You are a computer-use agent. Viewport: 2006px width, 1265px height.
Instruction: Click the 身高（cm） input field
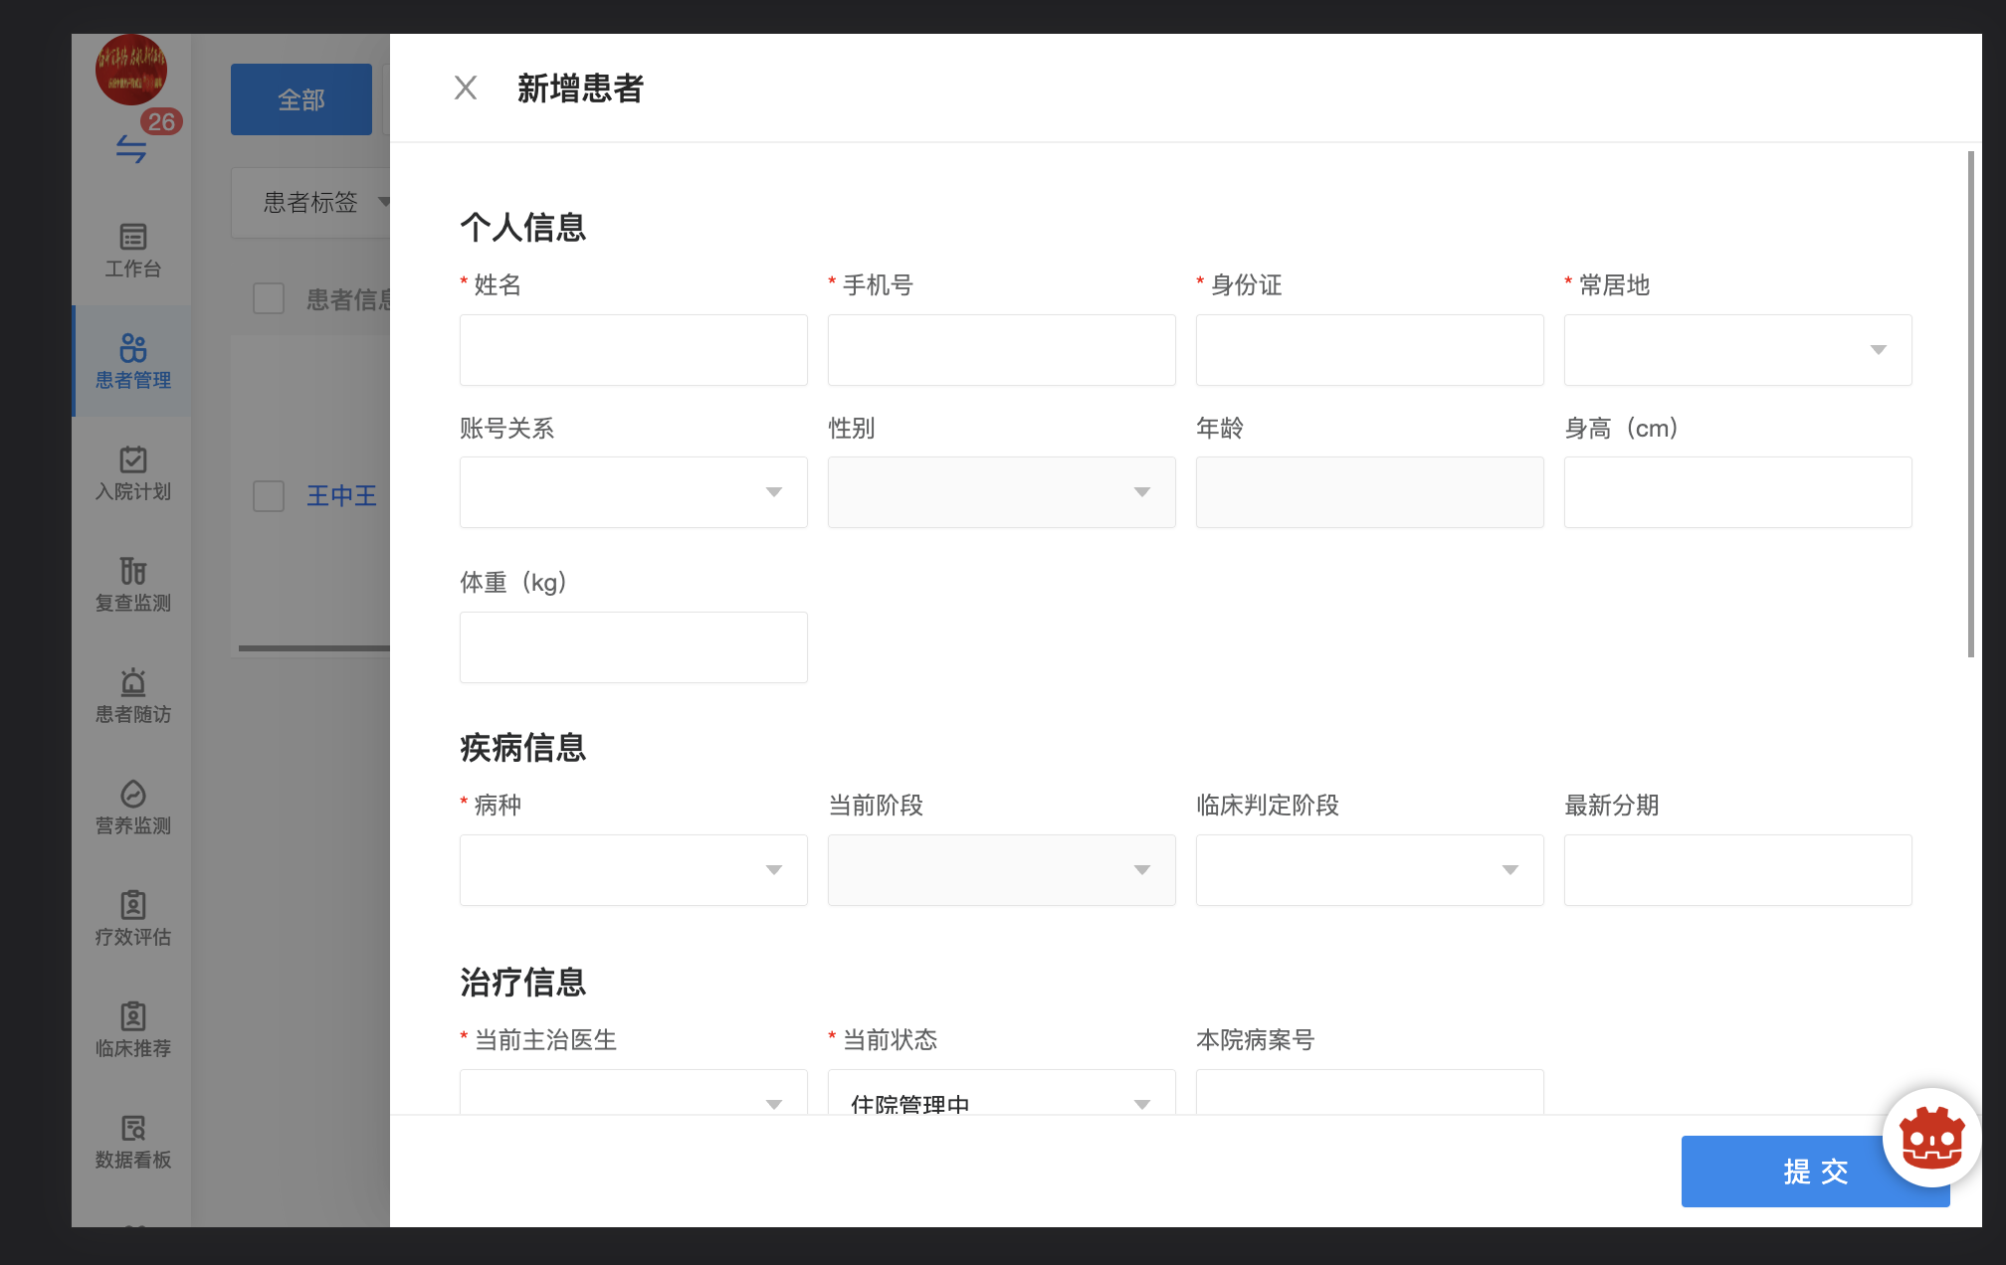[1738, 492]
